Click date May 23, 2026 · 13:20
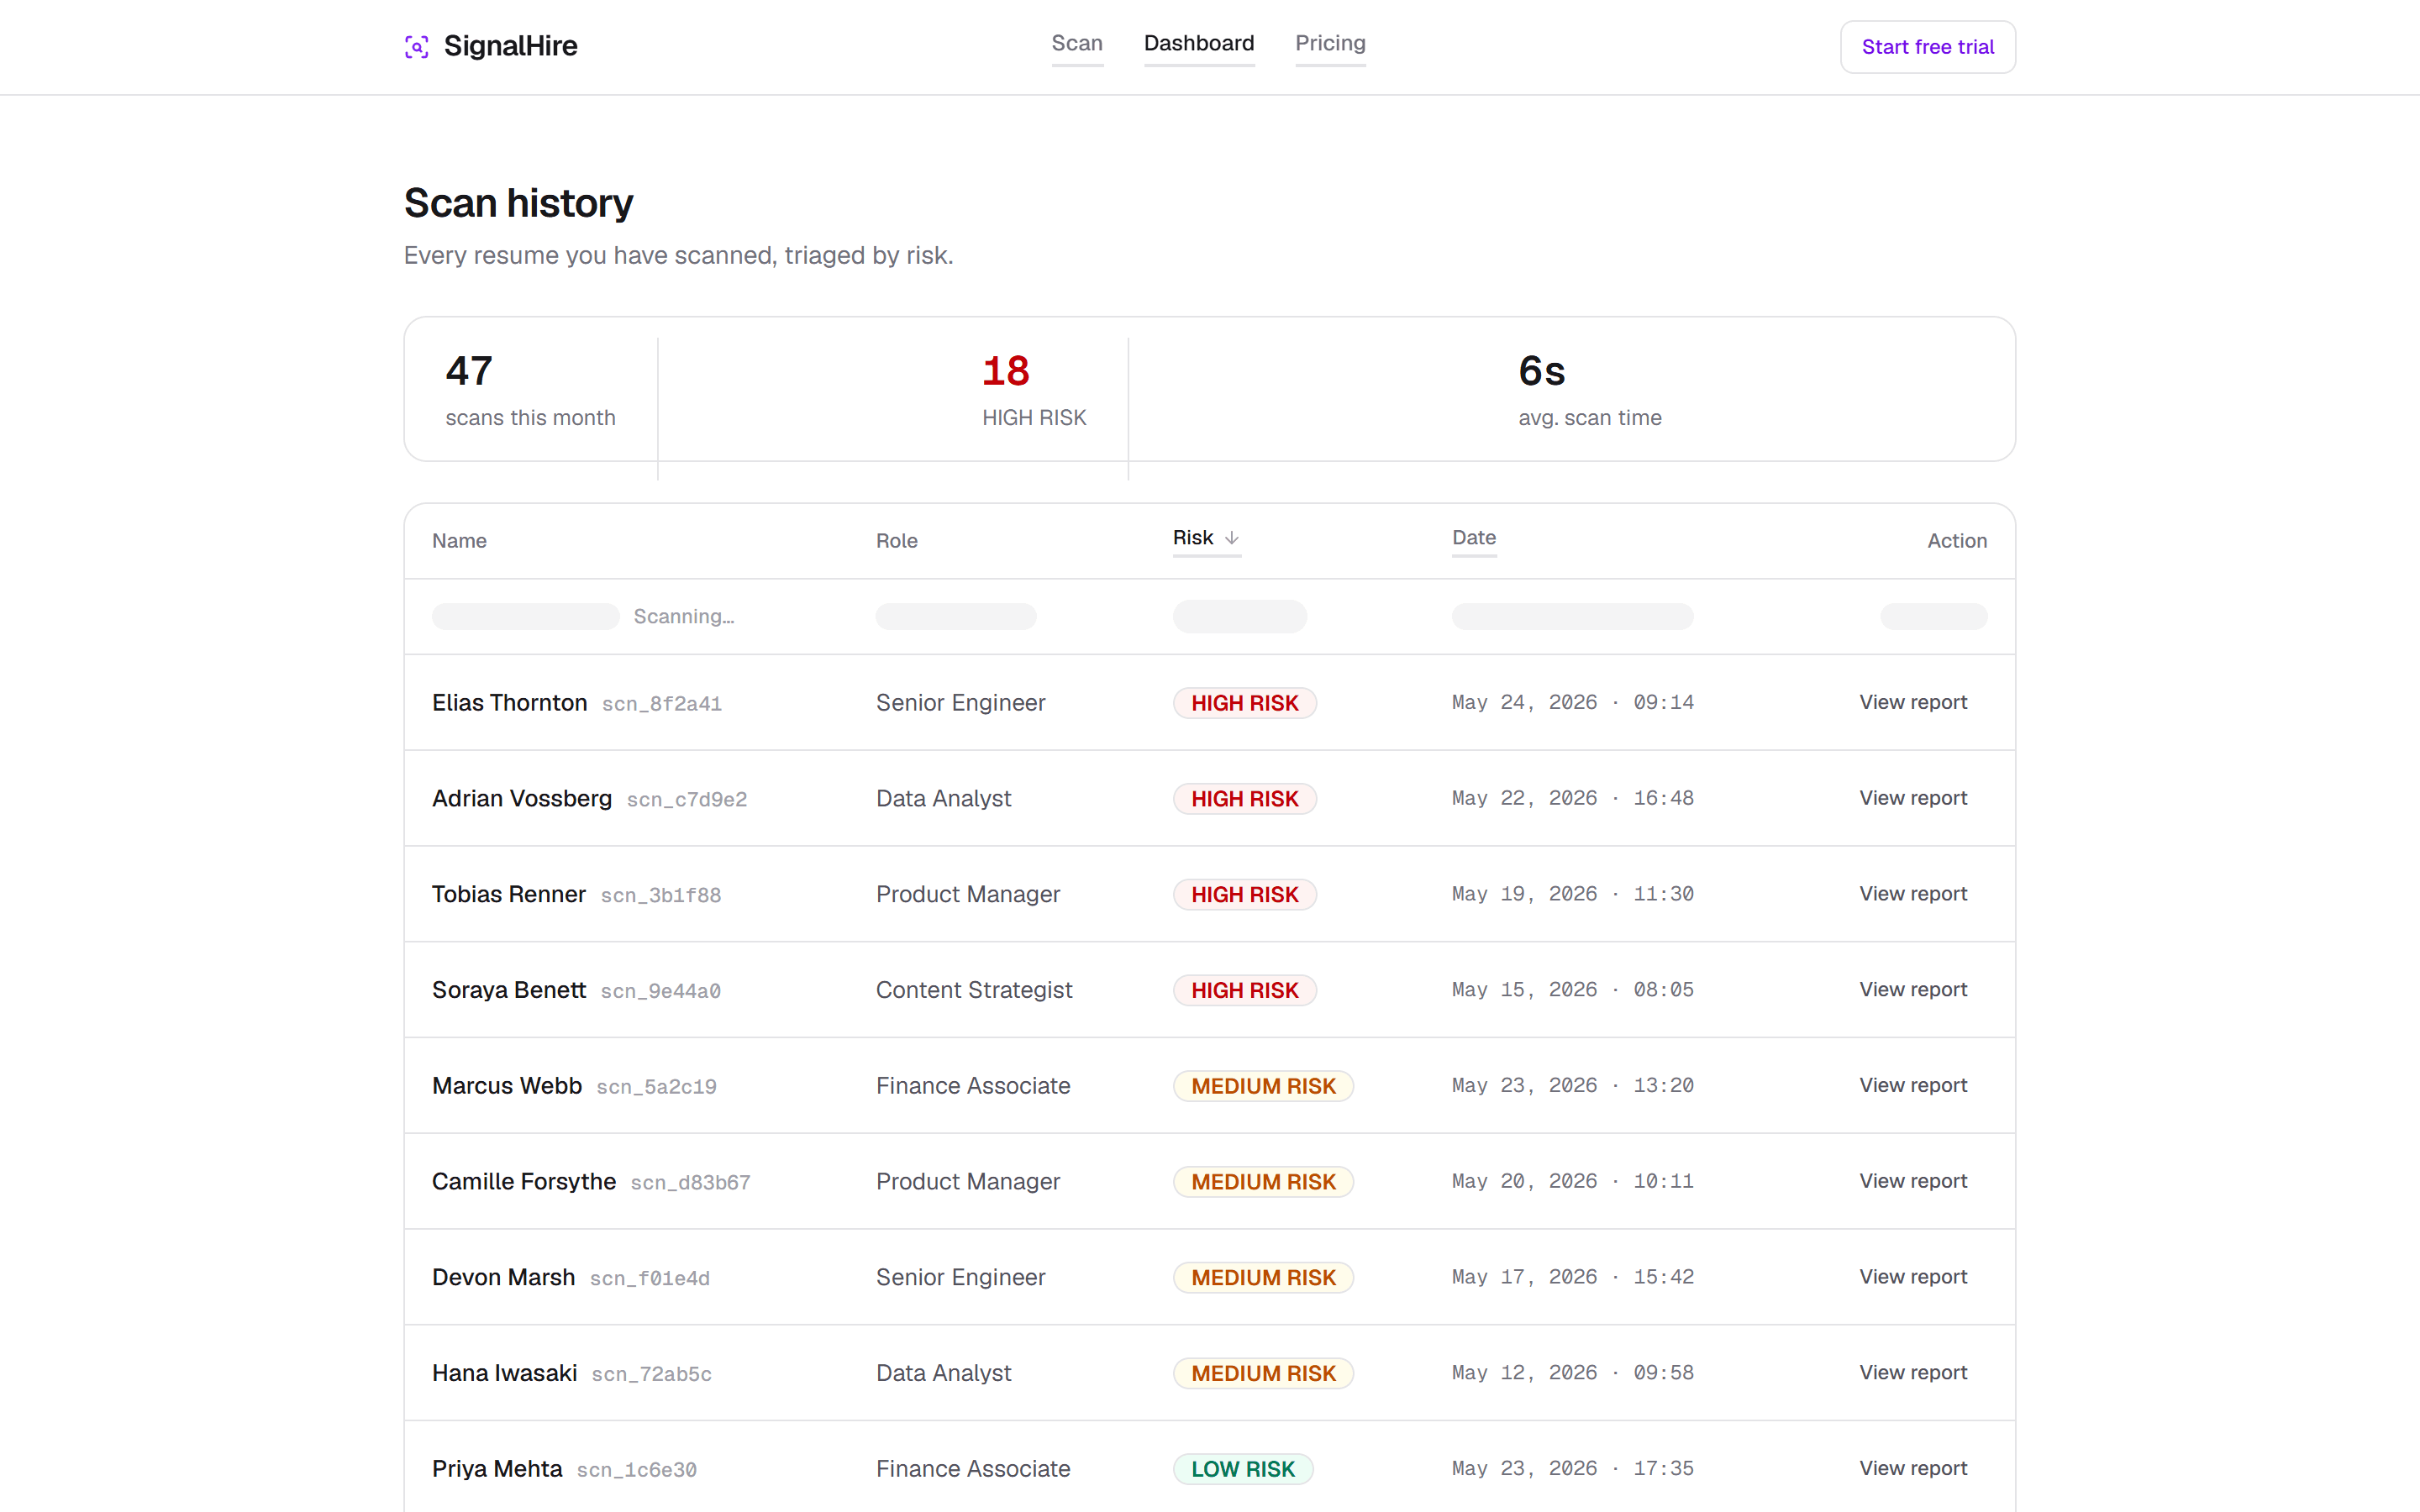This screenshot has height=1512, width=2420. click(x=1573, y=1085)
